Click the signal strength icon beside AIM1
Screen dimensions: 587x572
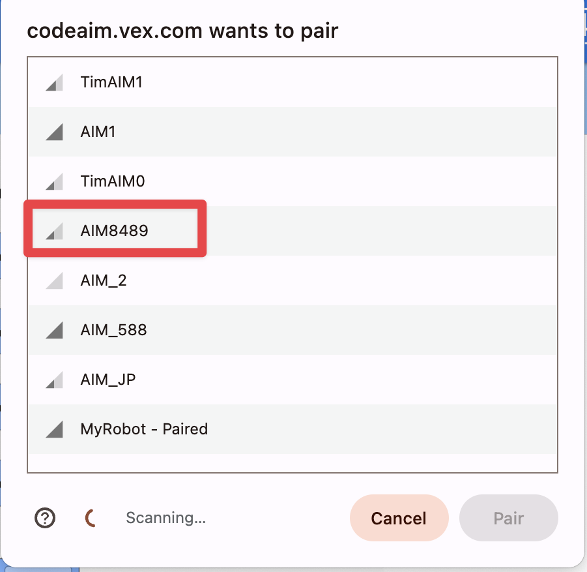pyautogui.click(x=55, y=132)
